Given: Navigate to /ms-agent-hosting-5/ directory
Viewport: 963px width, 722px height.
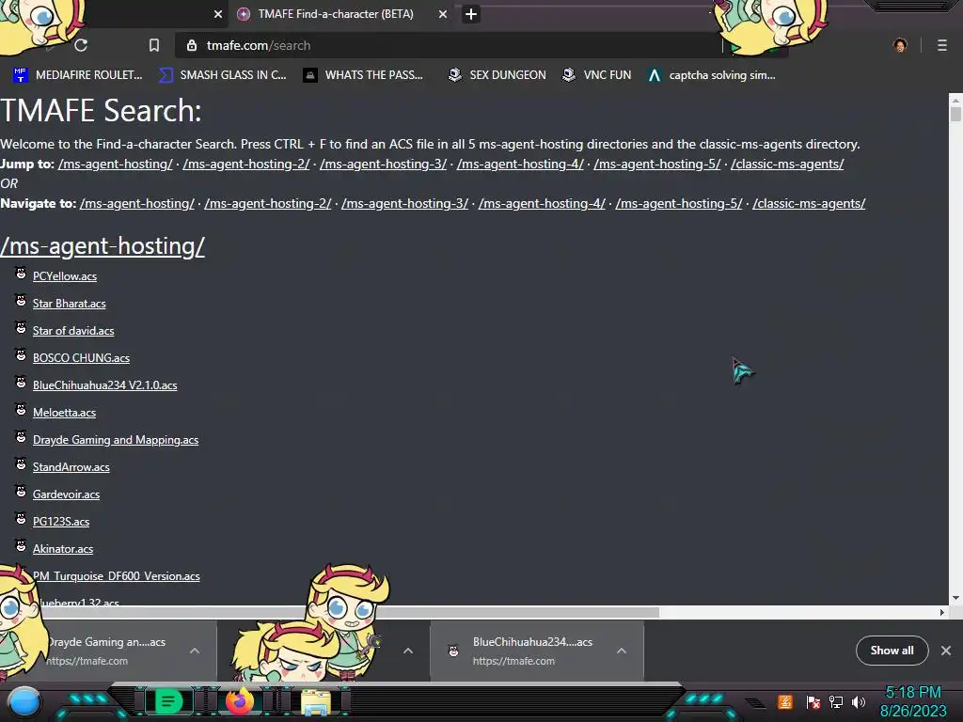Looking at the screenshot, I should [679, 203].
